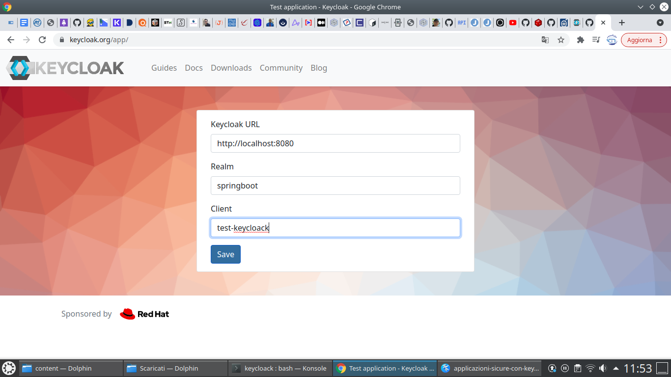The width and height of the screenshot is (671, 377).
Task: Switch to content — Dolphin window in taskbar
Action: 71,368
